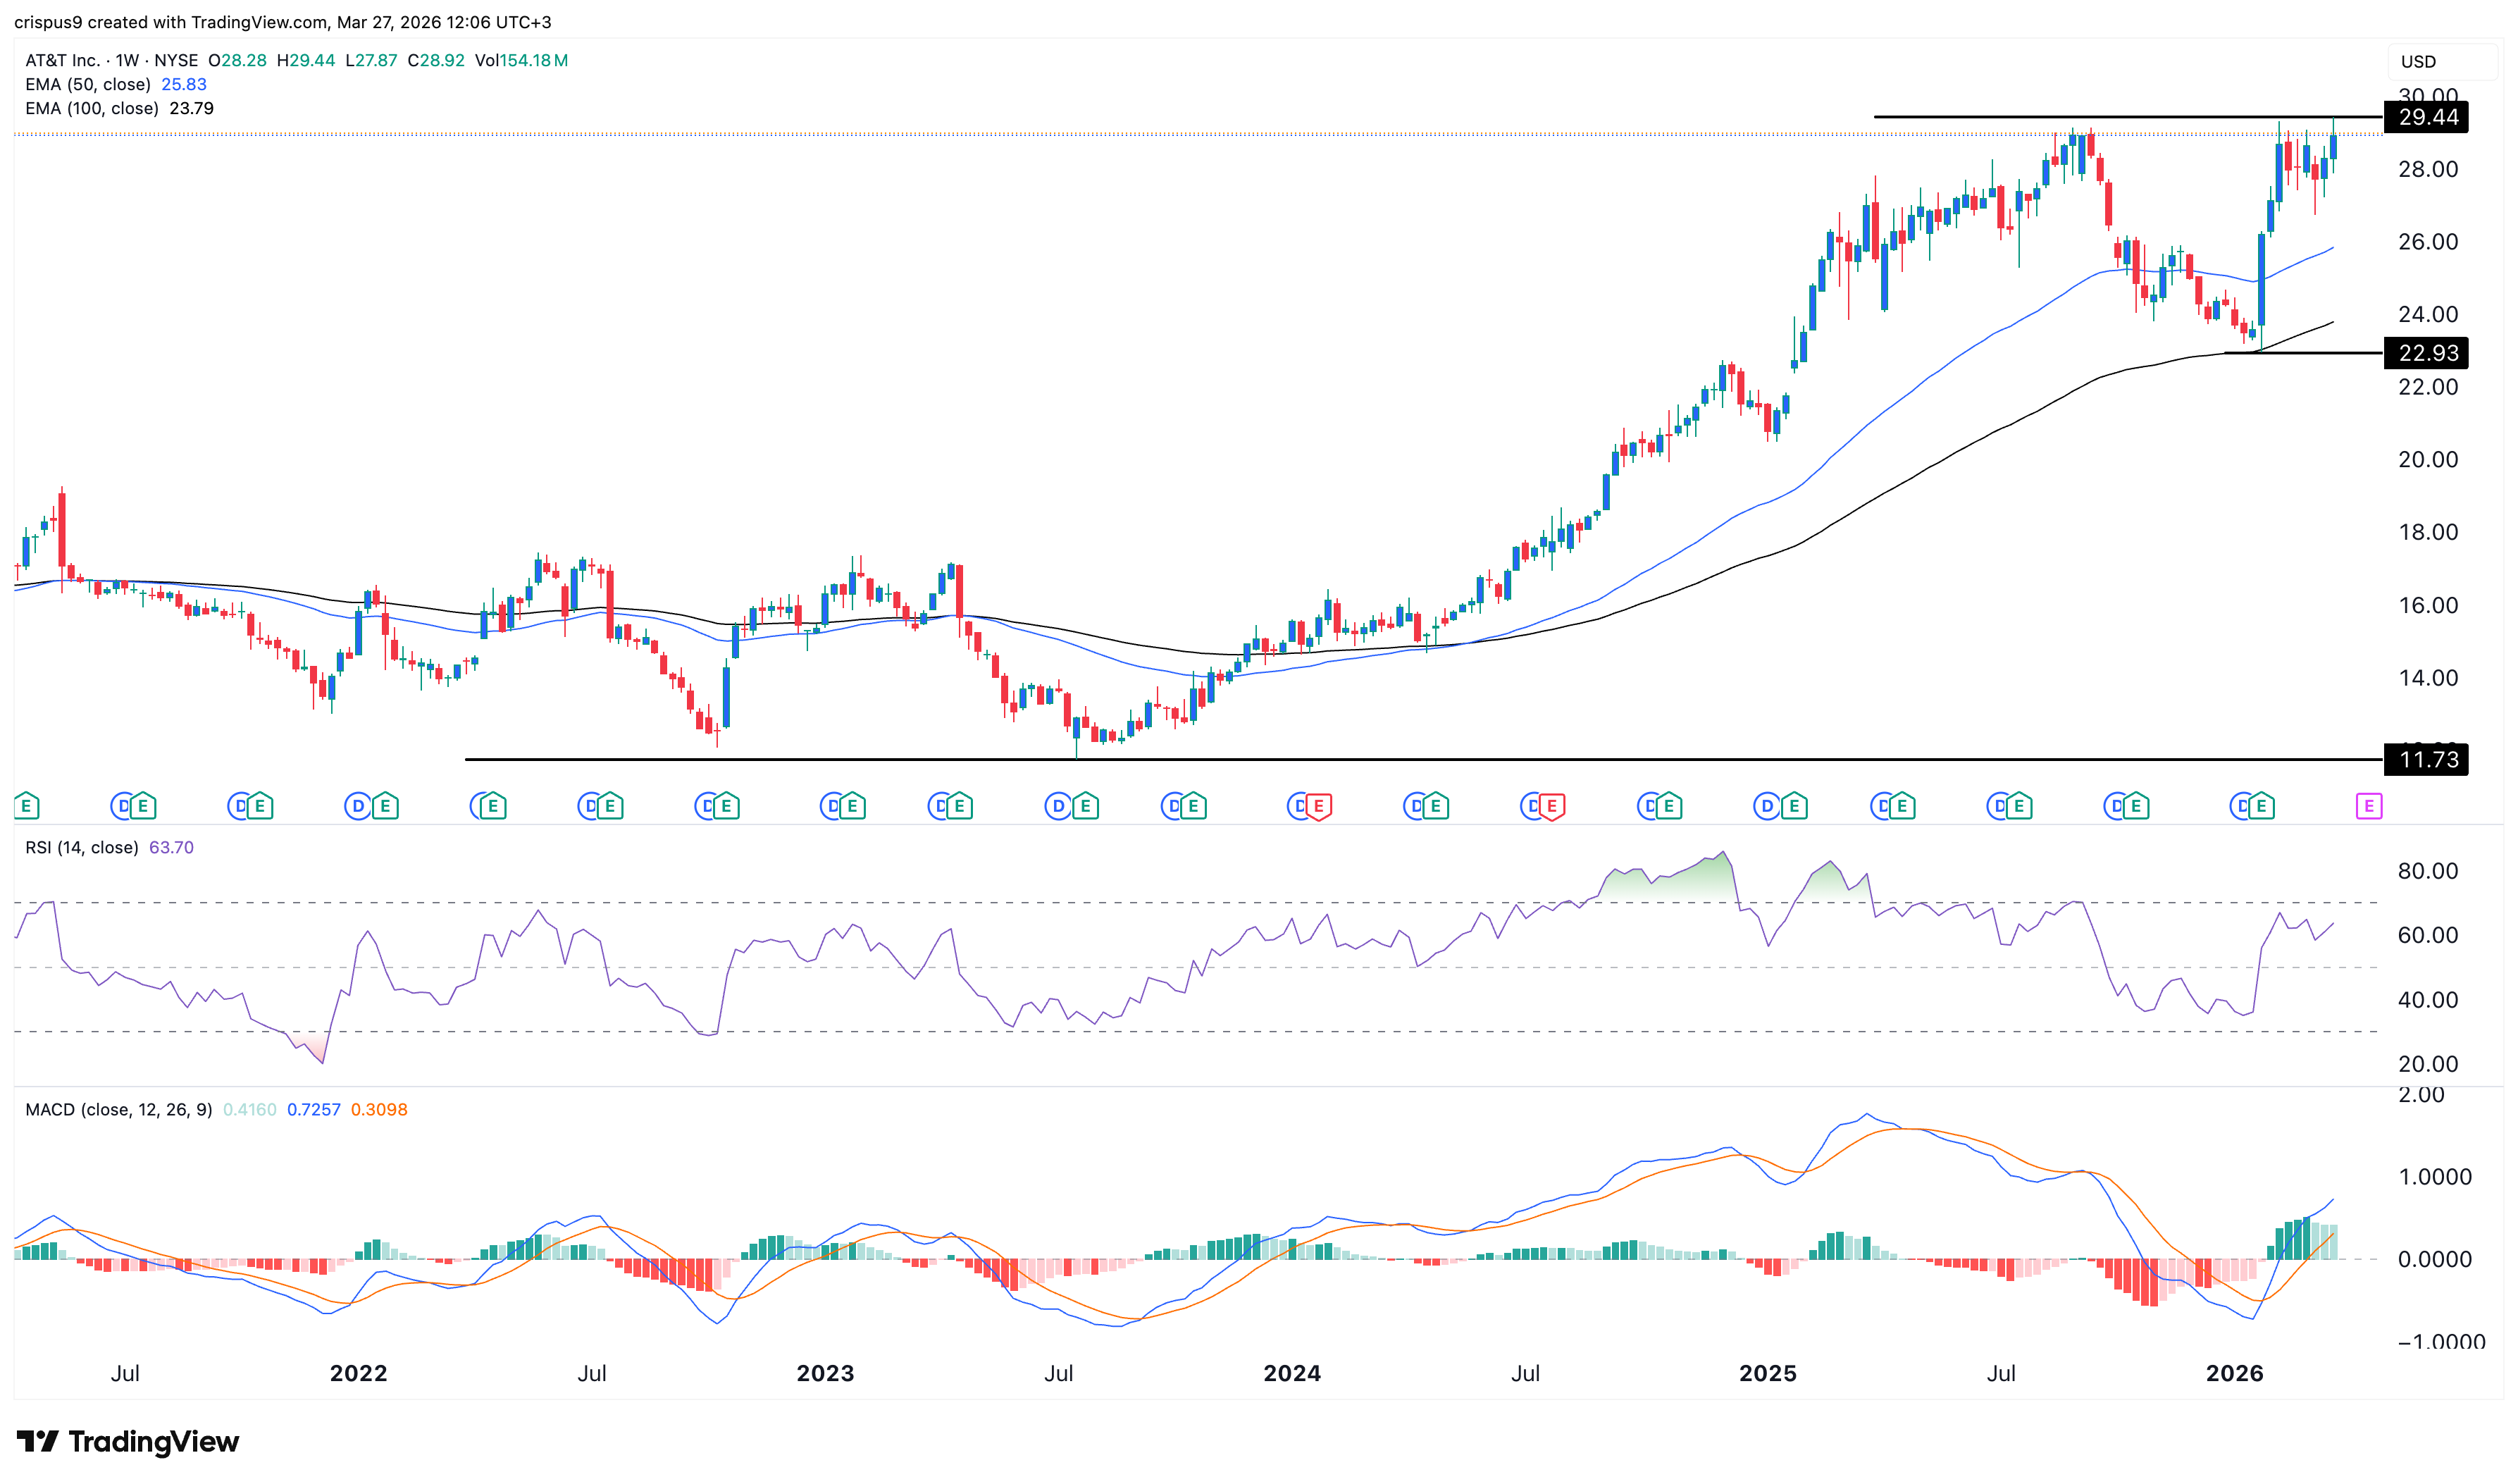This screenshot has height=1484, width=2518.
Task: Click the 29.44 price line label
Action: 2427,118
